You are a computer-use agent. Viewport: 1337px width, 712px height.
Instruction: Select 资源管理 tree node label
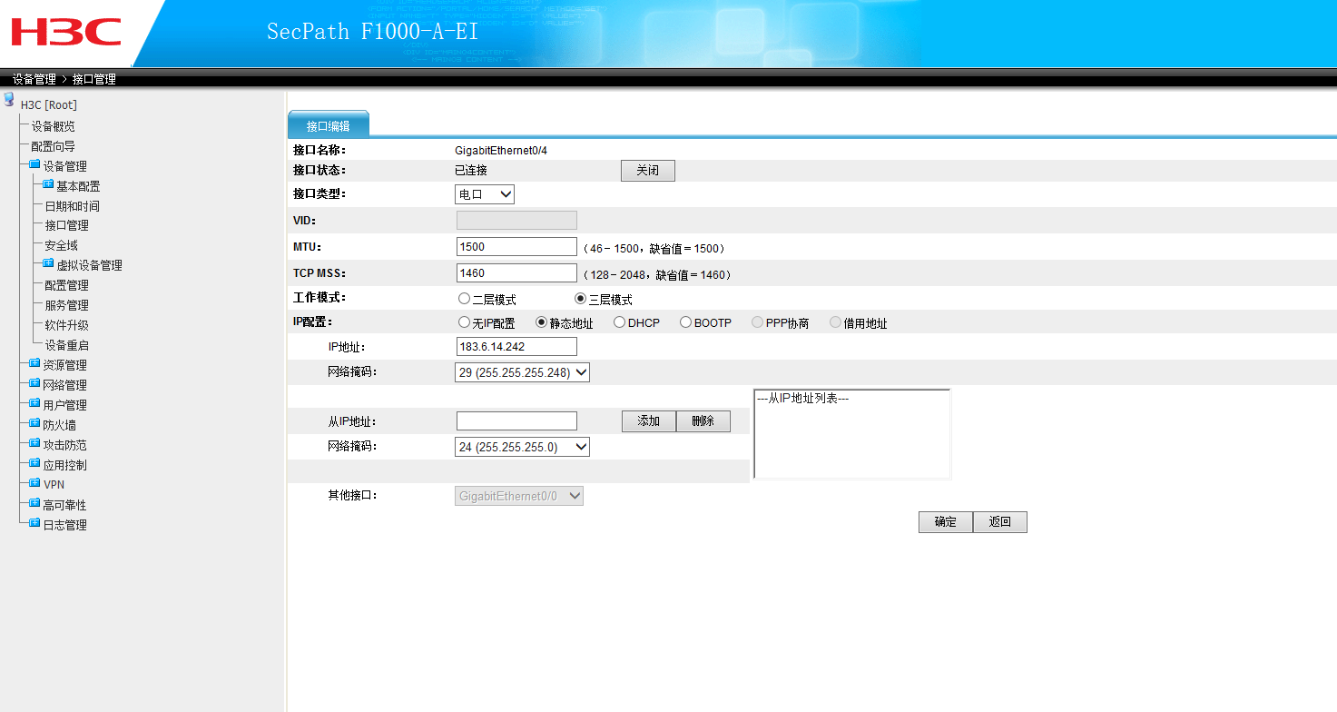click(65, 365)
